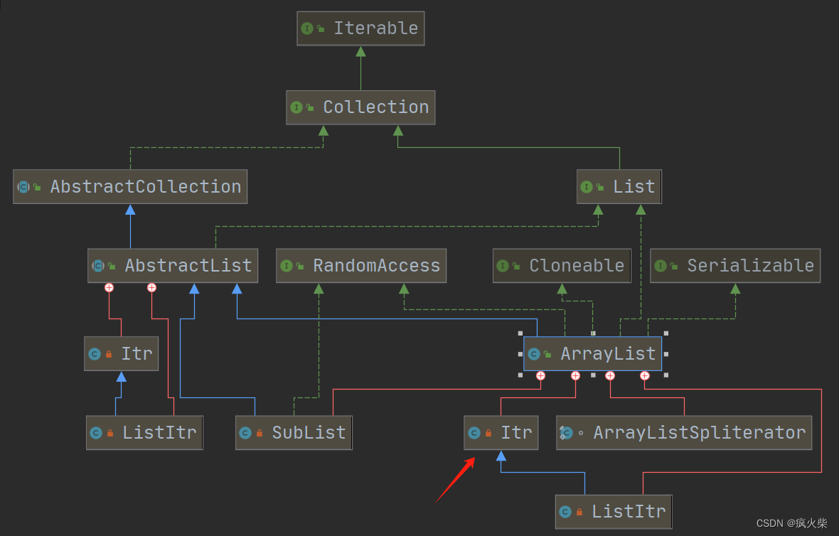Click the class icon on the ArrayList node
The width and height of the screenshot is (839, 536).
tap(534, 353)
